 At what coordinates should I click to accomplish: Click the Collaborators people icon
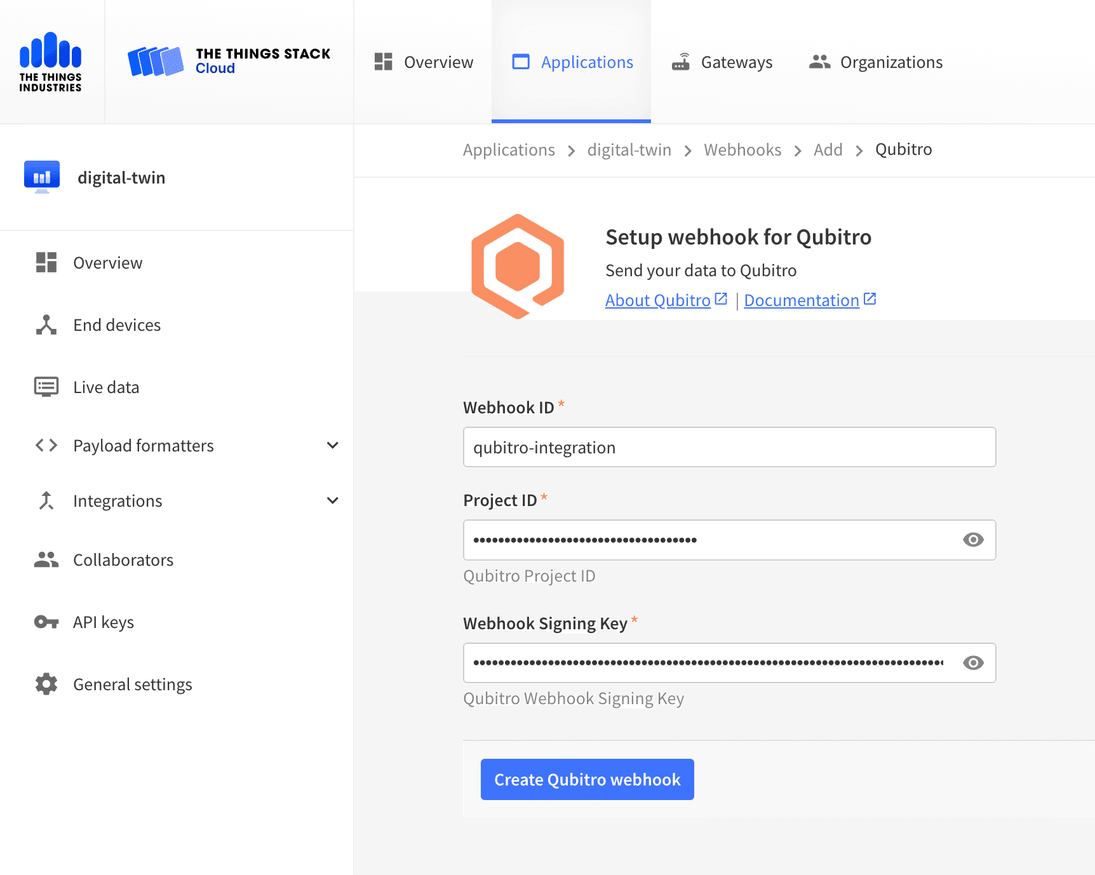(46, 559)
